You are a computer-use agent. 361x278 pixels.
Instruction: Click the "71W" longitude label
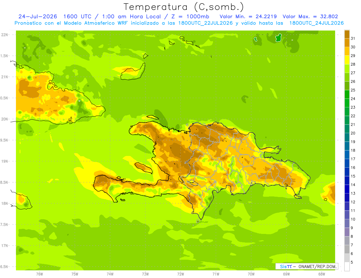coord(216,274)
